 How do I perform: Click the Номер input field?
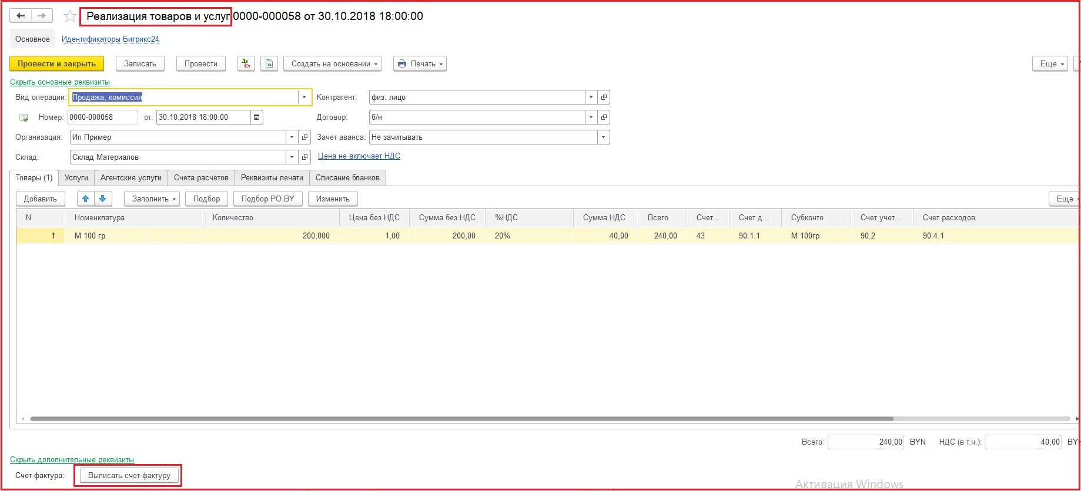click(102, 117)
